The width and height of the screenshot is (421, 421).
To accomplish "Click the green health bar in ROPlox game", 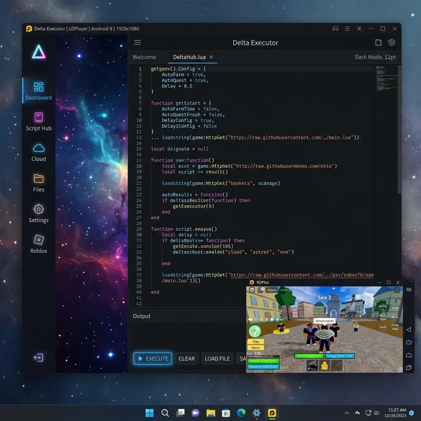I will 264,361.
